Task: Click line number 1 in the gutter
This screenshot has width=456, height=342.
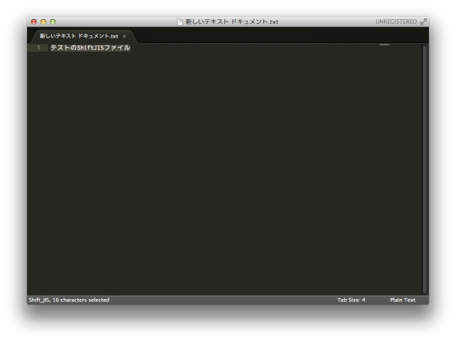Action: (x=38, y=48)
